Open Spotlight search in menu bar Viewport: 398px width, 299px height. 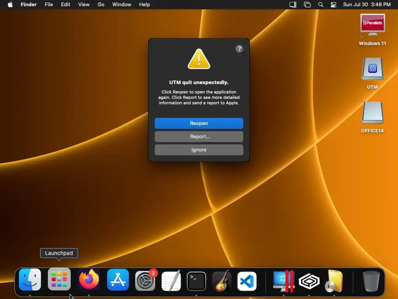(321, 5)
